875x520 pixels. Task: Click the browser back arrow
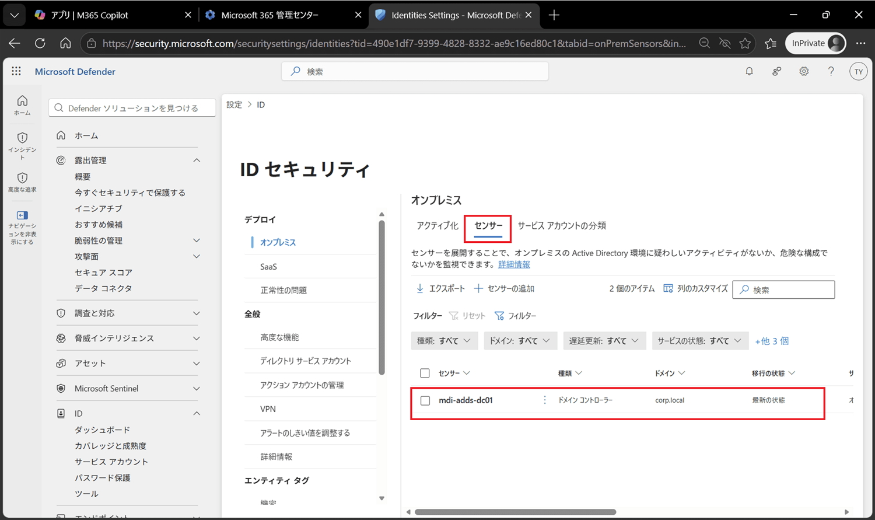(15, 43)
